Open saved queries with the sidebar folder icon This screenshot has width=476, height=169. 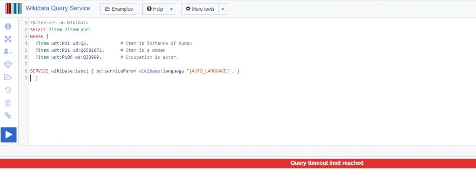pos(8,77)
